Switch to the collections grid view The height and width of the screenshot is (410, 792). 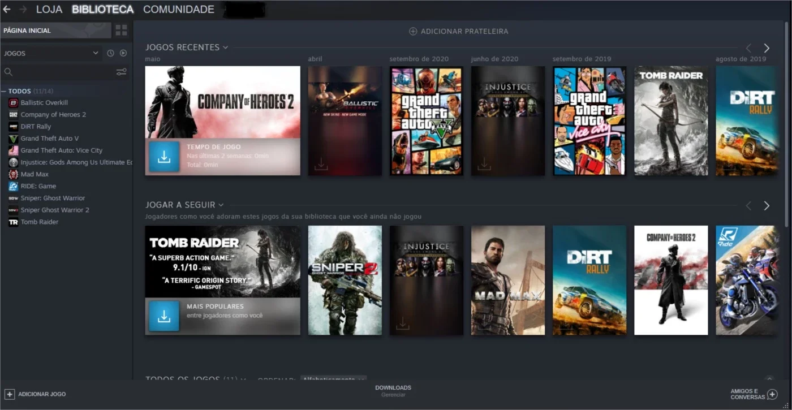(x=121, y=31)
